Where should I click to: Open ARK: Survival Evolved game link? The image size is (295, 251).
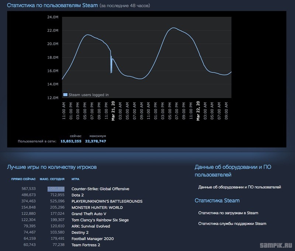91,226
